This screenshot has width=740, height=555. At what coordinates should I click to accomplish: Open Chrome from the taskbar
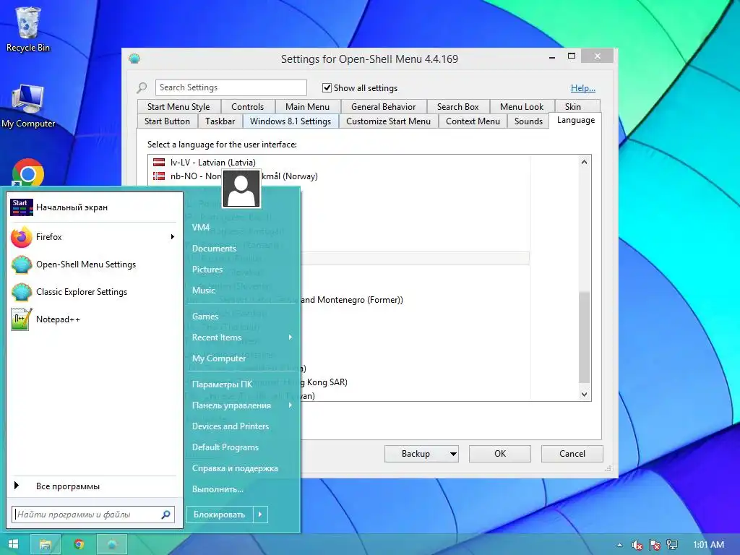click(x=79, y=545)
